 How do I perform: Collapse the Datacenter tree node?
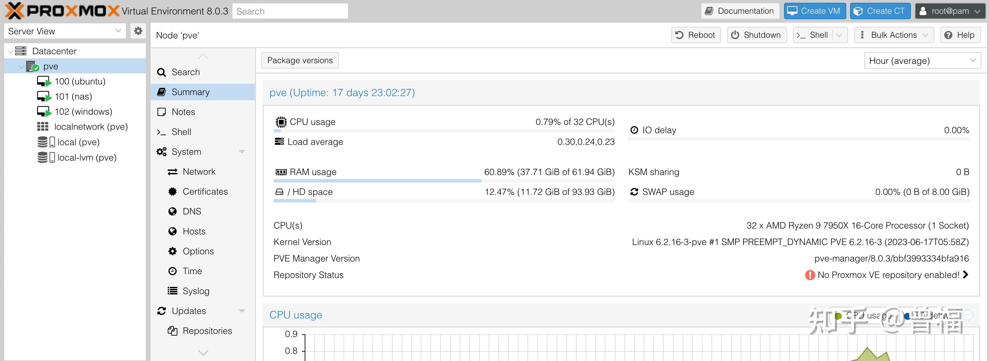(10, 51)
